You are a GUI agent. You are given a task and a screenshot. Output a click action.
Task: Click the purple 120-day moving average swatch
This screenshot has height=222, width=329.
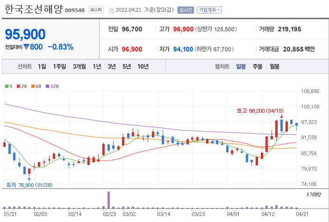click(47, 86)
